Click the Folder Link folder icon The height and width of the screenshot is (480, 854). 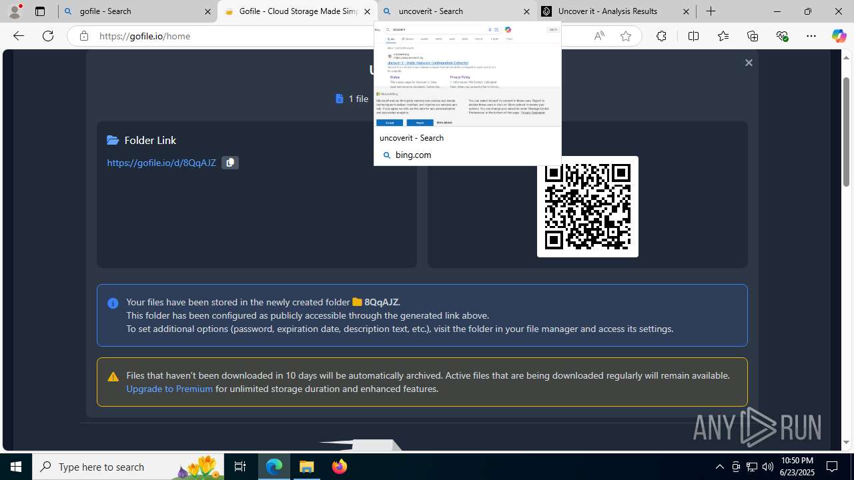click(x=113, y=140)
